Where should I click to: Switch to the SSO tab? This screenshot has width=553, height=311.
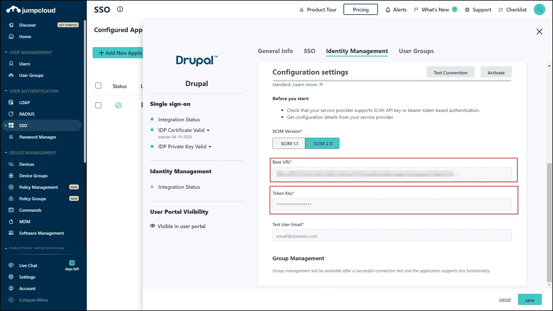pyautogui.click(x=309, y=51)
